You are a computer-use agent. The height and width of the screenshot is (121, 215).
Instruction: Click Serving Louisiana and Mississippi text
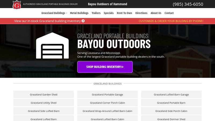point(99,53)
